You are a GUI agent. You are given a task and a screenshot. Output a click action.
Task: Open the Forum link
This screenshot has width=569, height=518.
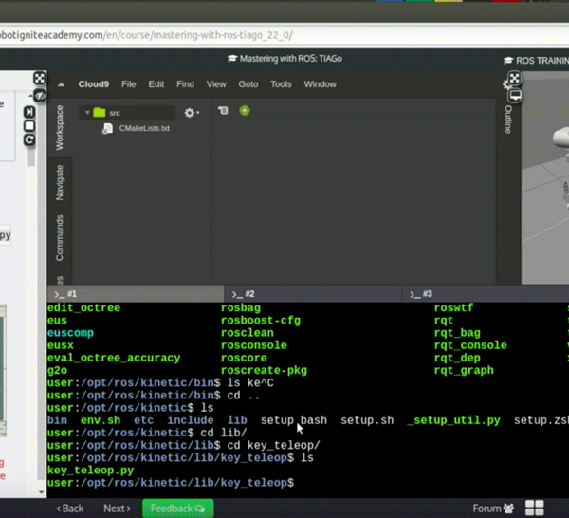click(x=493, y=509)
